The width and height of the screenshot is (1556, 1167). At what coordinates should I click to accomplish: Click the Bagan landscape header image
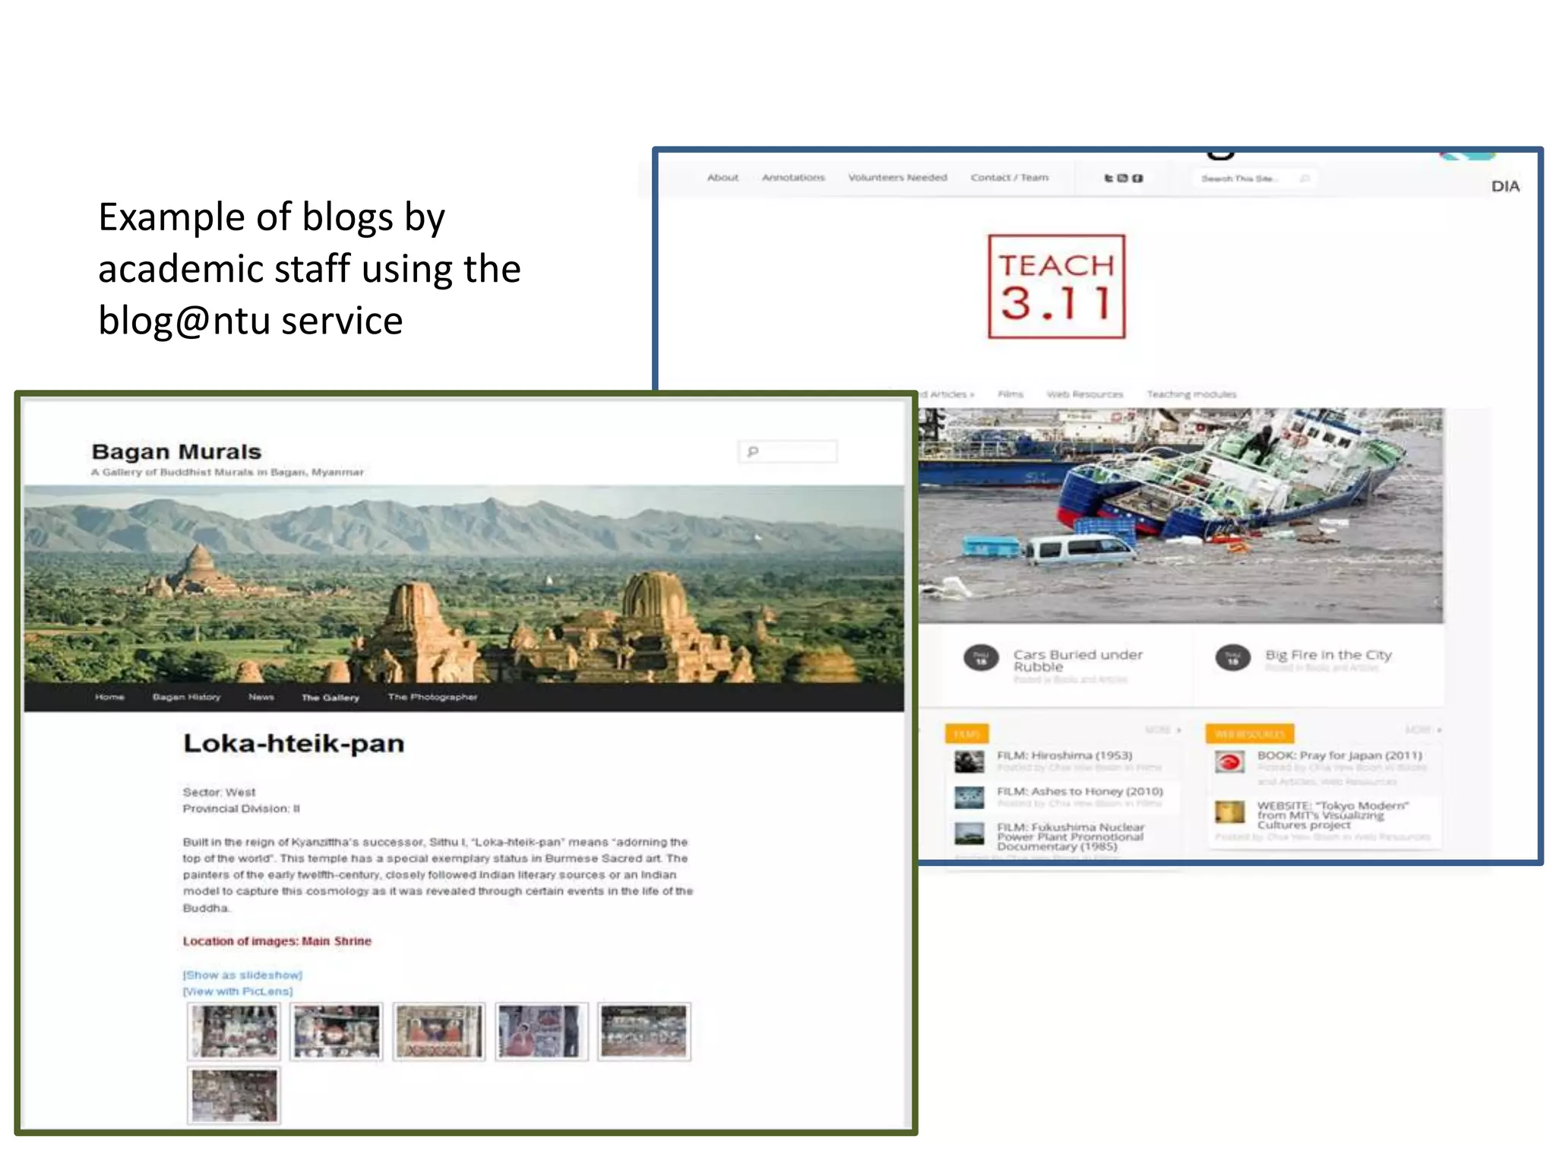[464, 583]
